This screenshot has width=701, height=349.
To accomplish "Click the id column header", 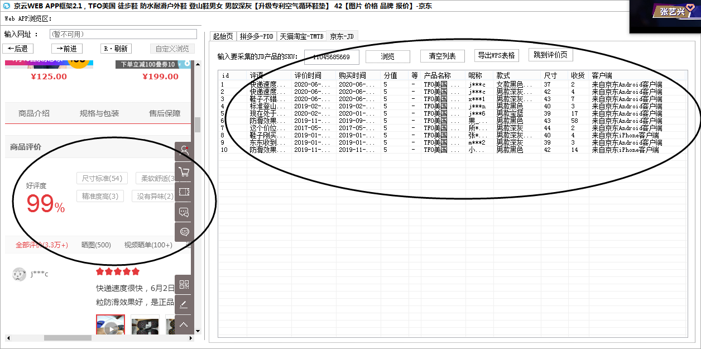I will 233,75.
